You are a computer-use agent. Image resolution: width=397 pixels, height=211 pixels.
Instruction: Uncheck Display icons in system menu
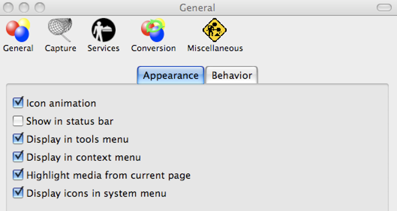[18, 193]
